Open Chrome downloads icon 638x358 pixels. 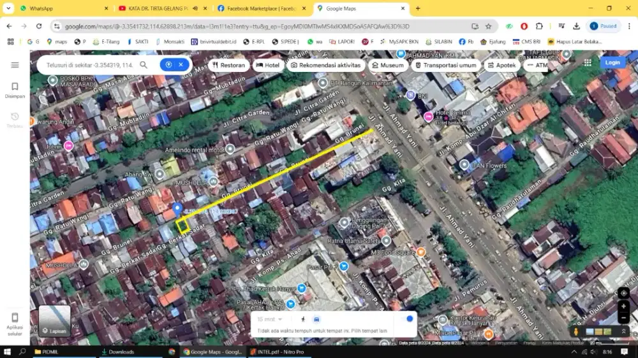tap(576, 26)
